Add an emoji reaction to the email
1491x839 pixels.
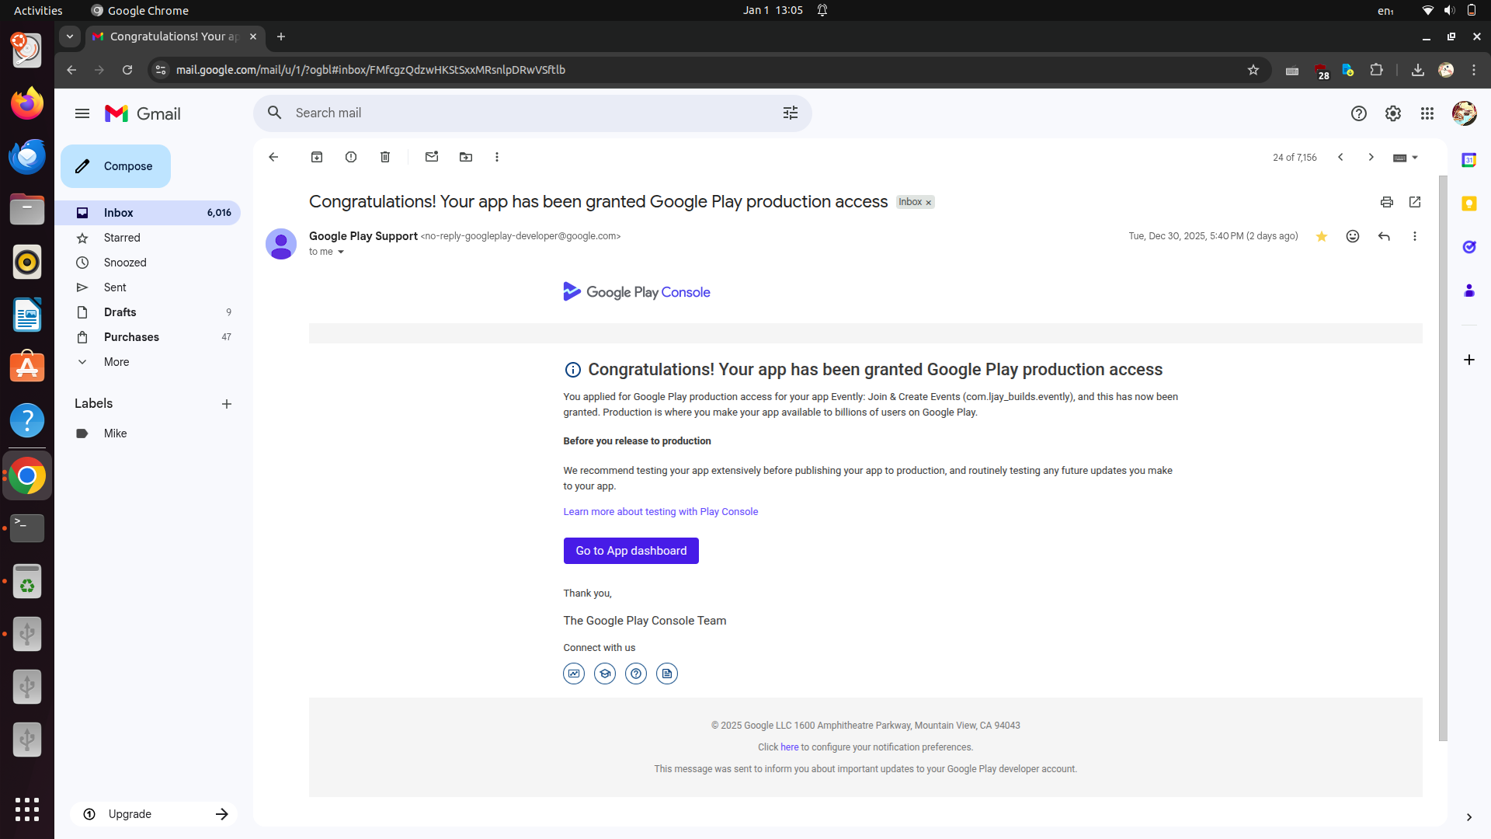click(x=1353, y=236)
